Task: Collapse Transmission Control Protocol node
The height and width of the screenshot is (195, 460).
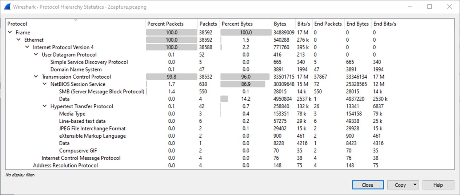Action: coord(36,77)
